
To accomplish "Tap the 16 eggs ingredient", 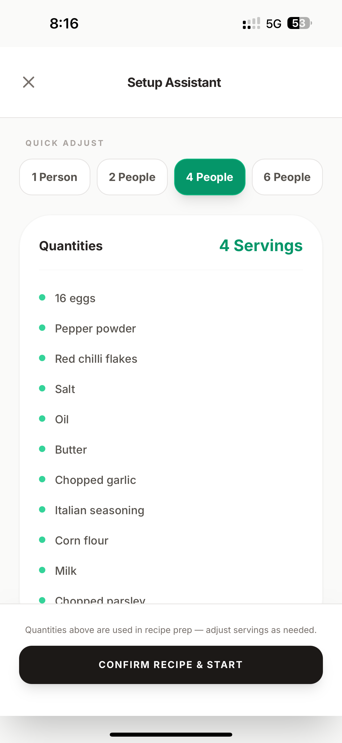I will pyautogui.click(x=75, y=298).
